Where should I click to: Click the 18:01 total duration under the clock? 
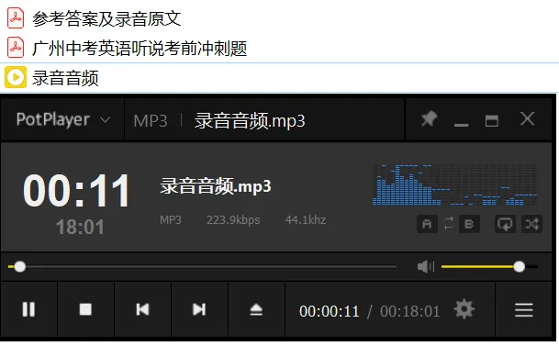tap(80, 227)
